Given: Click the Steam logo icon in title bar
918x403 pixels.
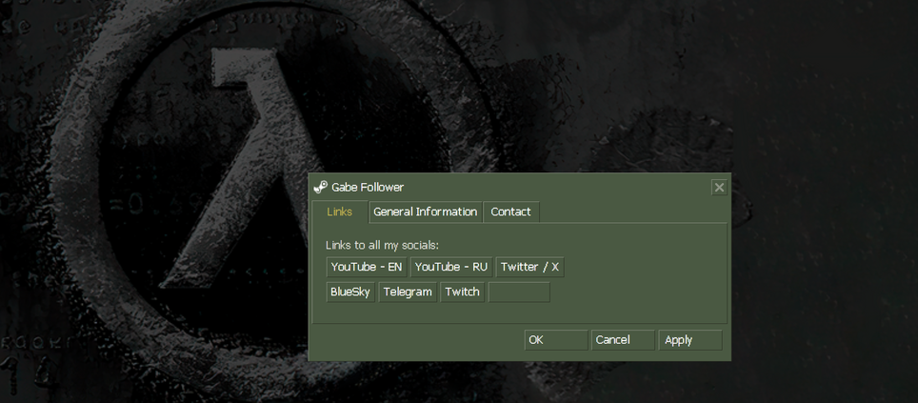Looking at the screenshot, I should [x=320, y=187].
